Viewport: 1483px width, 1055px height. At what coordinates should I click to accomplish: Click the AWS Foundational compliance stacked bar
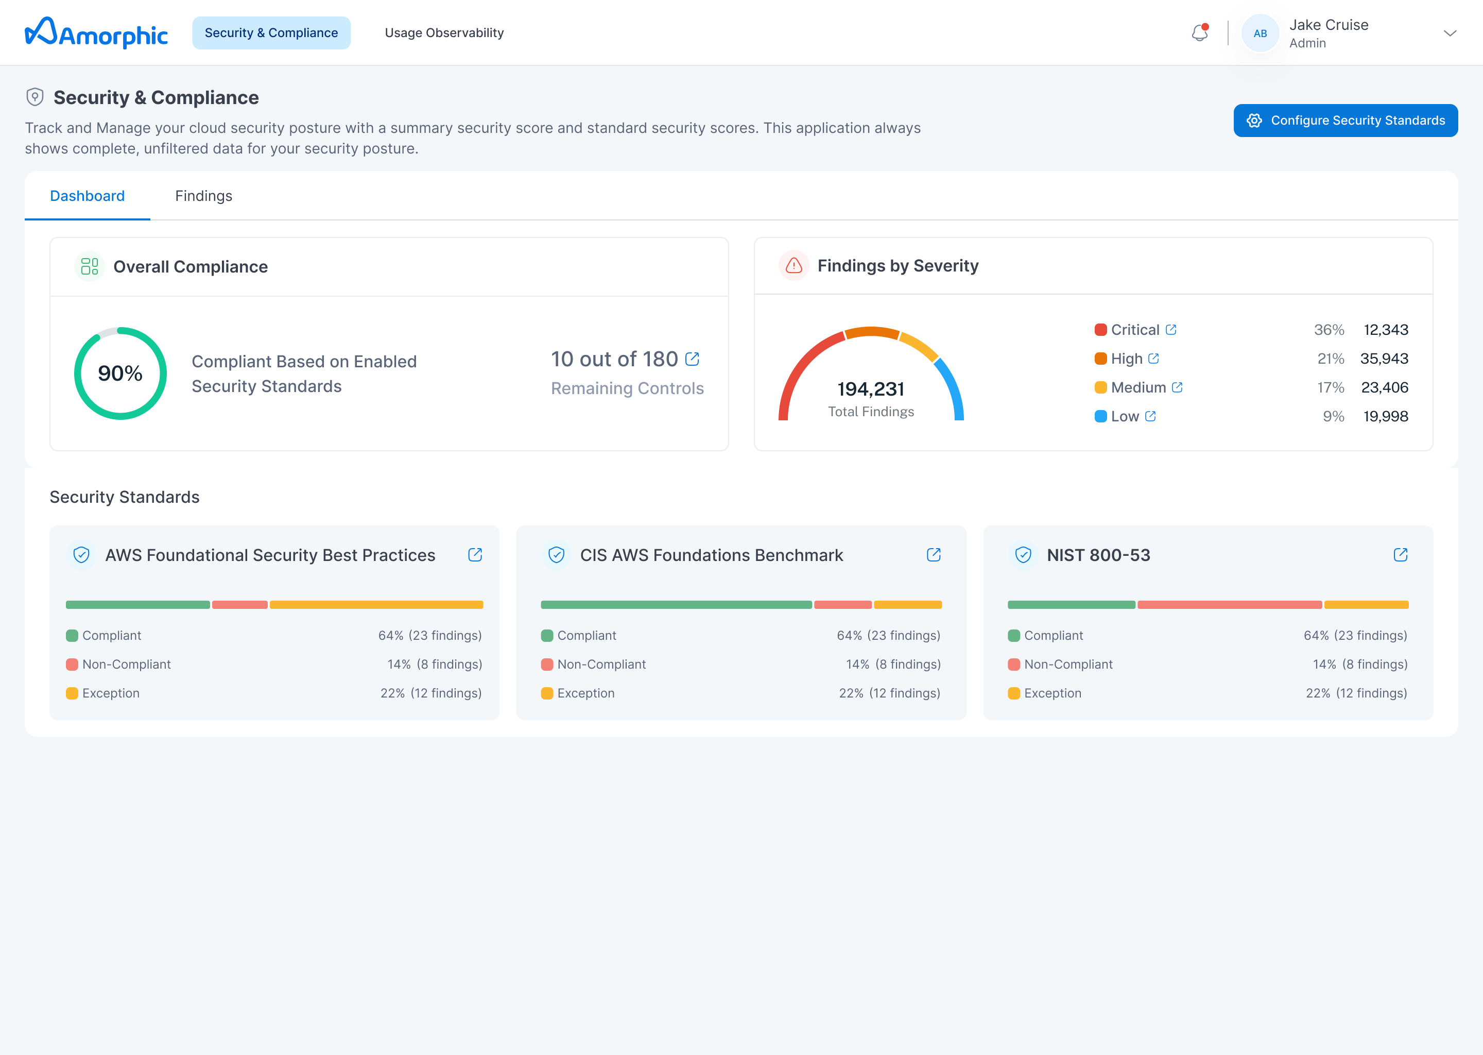coord(274,605)
